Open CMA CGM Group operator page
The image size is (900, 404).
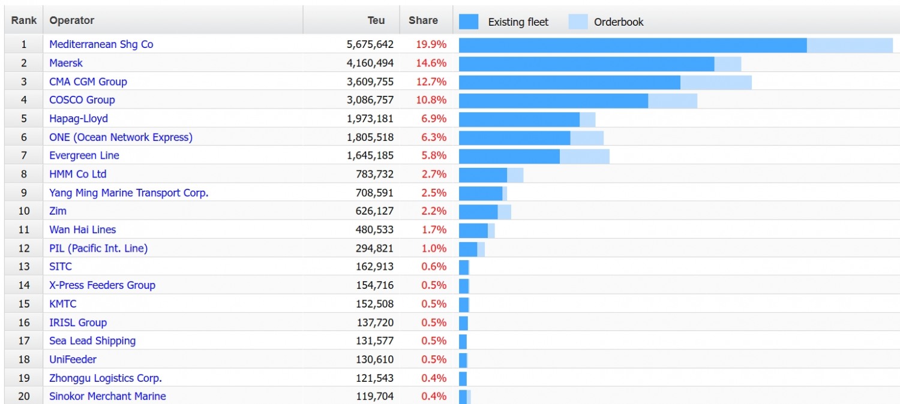coord(88,82)
